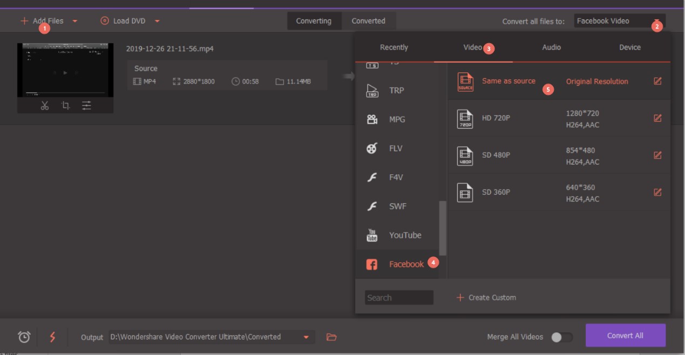Edit the HD 720P preset settings
Viewport: 685px width, 355px height.
coord(657,118)
